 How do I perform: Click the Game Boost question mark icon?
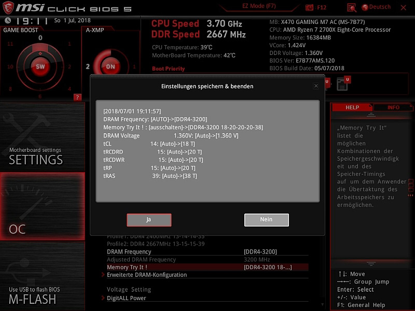(x=77, y=97)
